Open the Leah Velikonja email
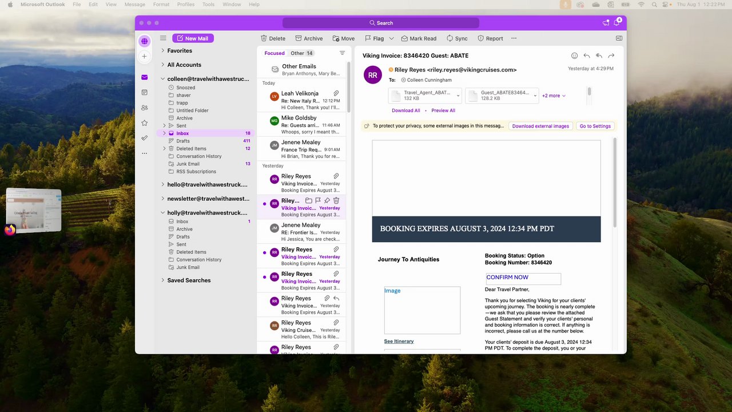Screen dimensions: 732x412 pos(300,100)
